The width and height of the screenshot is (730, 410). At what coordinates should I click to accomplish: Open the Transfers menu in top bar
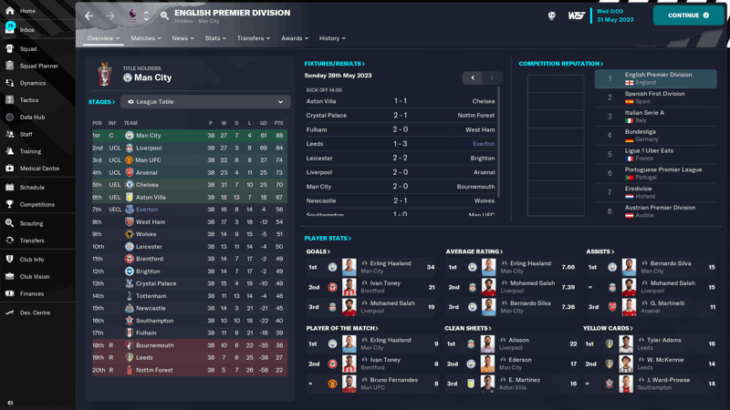click(254, 38)
